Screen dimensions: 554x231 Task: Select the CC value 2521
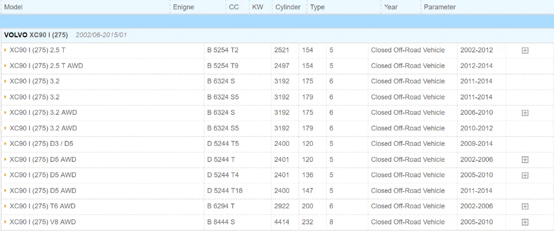tap(281, 50)
